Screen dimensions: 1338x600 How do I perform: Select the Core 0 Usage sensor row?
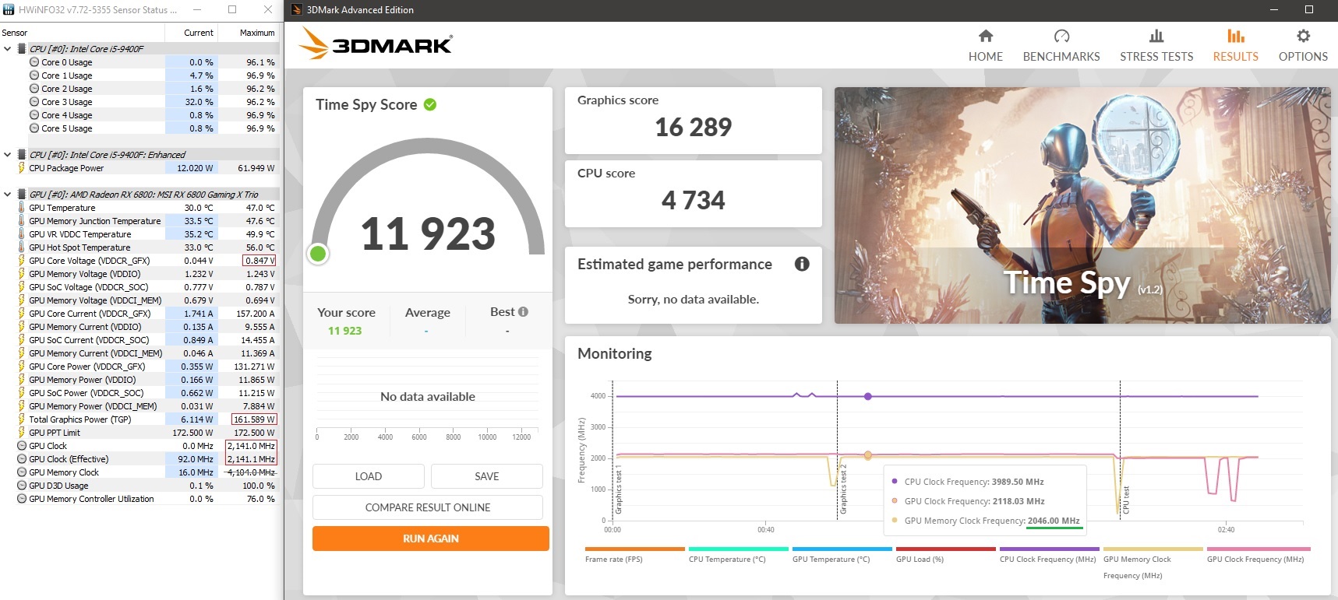click(140, 62)
